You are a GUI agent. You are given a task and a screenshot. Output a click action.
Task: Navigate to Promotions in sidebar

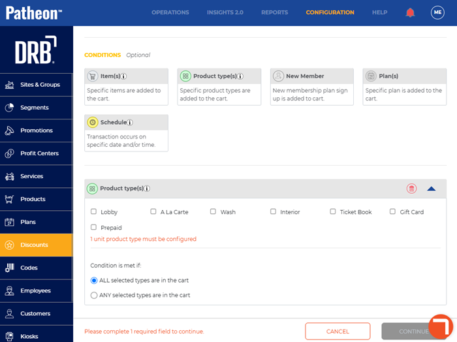[x=36, y=131]
